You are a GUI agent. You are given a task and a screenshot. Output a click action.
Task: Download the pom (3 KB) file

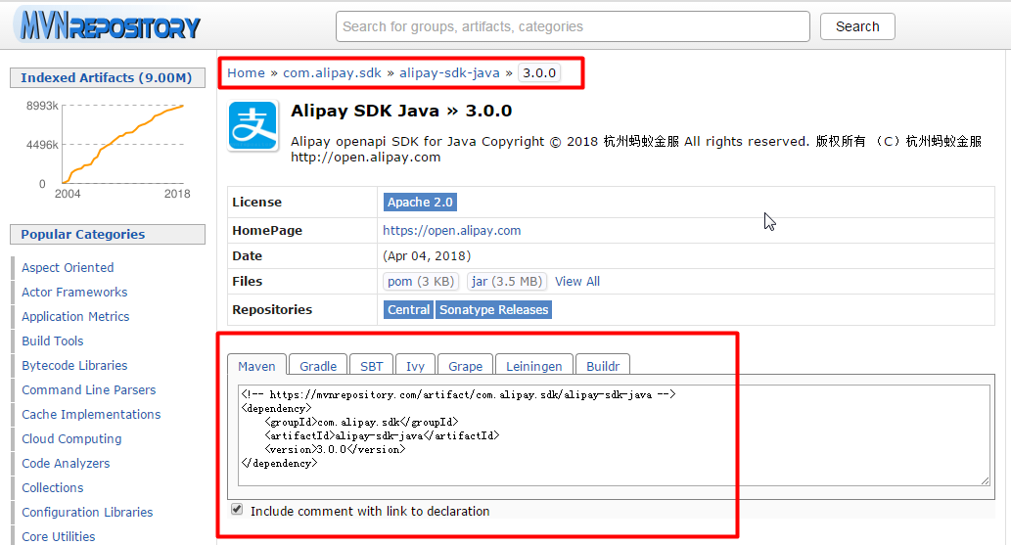tap(421, 281)
